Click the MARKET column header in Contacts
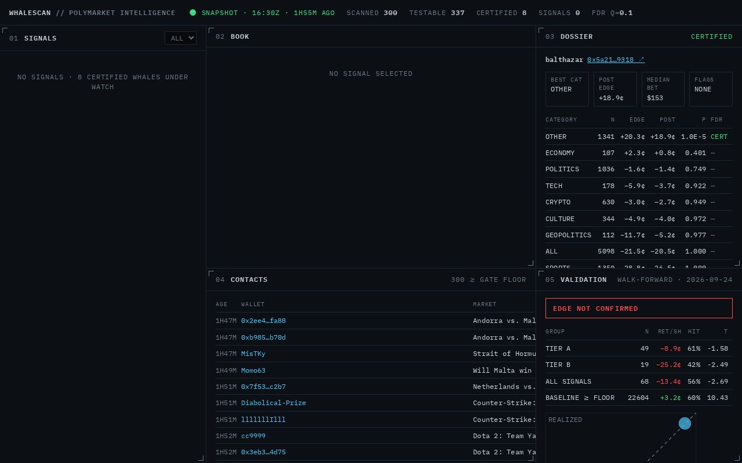The width and height of the screenshot is (742, 463). click(x=485, y=304)
